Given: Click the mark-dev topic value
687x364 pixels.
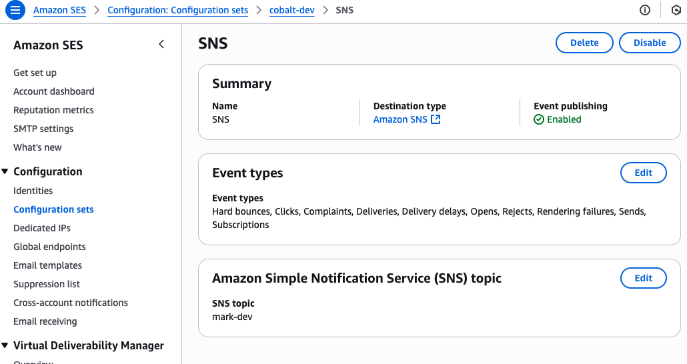Looking at the screenshot, I should tap(232, 317).
